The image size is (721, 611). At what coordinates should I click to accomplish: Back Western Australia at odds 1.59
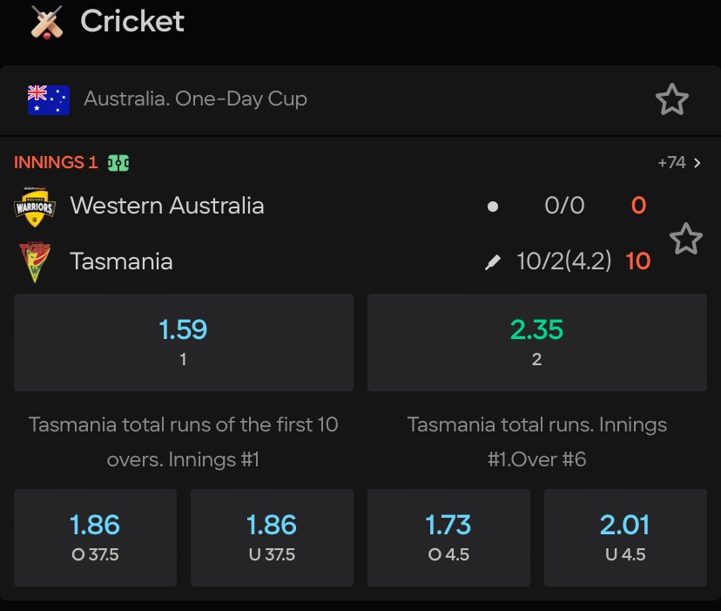tap(183, 342)
